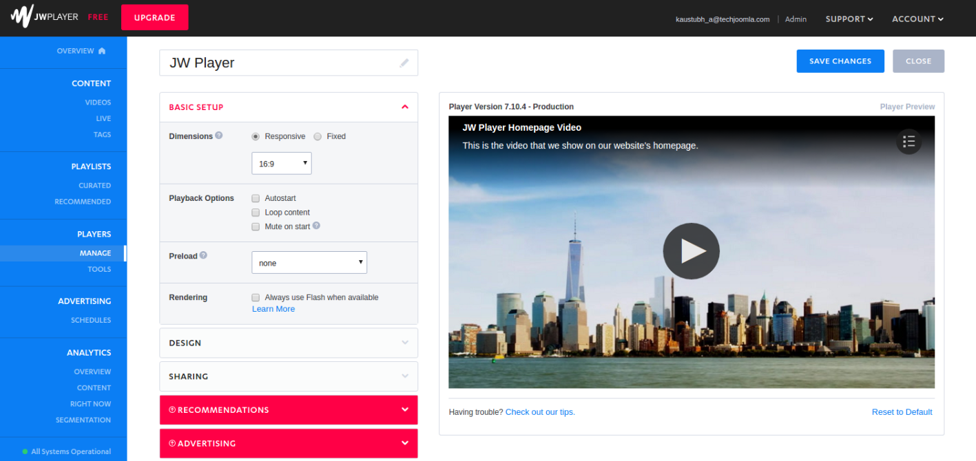Open the Support dropdown menu

tap(849, 19)
